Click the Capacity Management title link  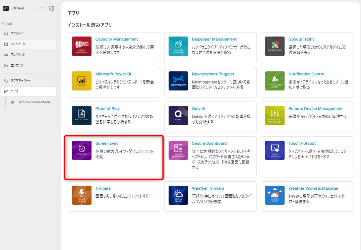pos(117,39)
